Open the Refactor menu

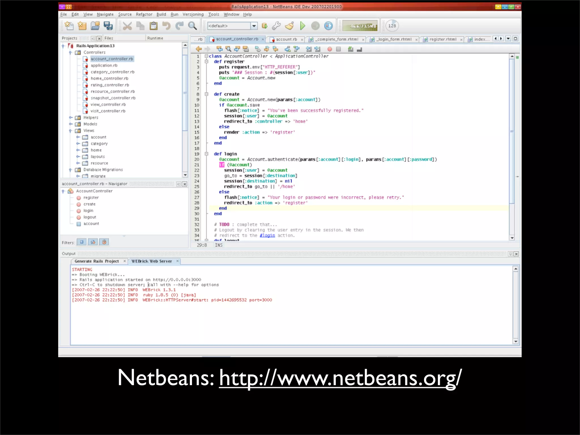pyautogui.click(x=144, y=14)
